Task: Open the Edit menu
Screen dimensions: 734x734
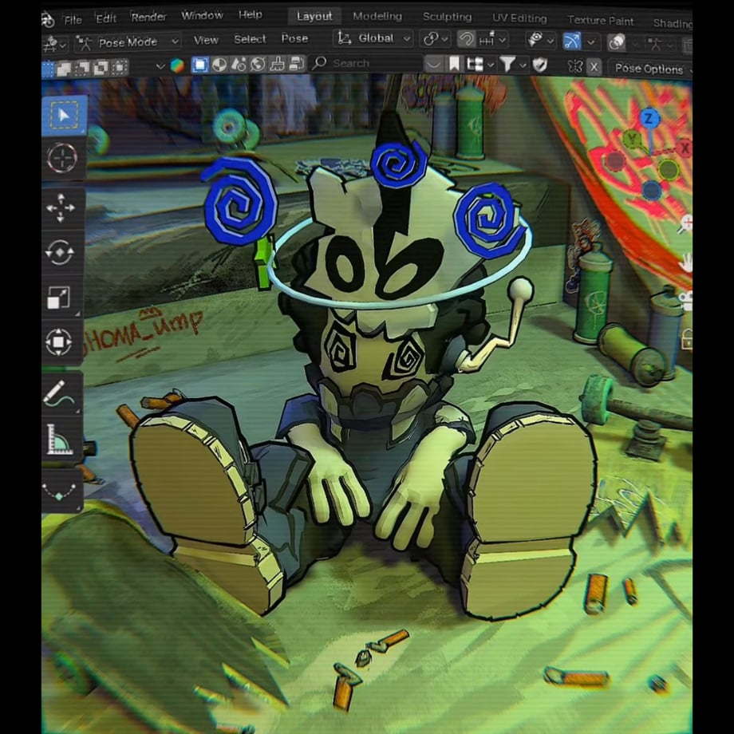Action: 106,18
